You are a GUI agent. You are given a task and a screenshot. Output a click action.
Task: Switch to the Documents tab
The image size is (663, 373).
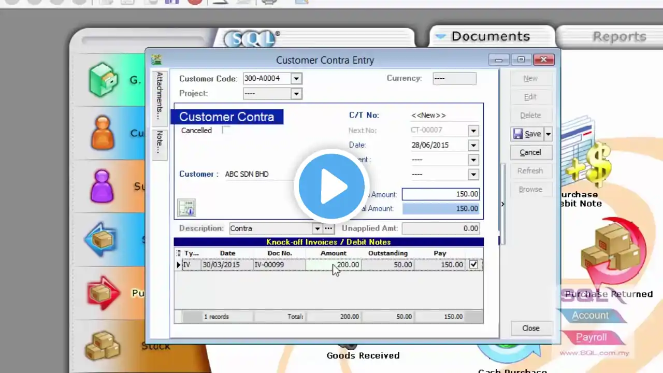click(x=490, y=36)
